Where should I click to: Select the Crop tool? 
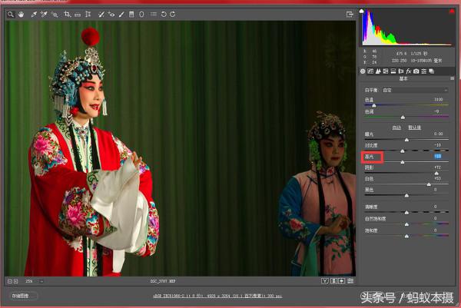(68, 14)
